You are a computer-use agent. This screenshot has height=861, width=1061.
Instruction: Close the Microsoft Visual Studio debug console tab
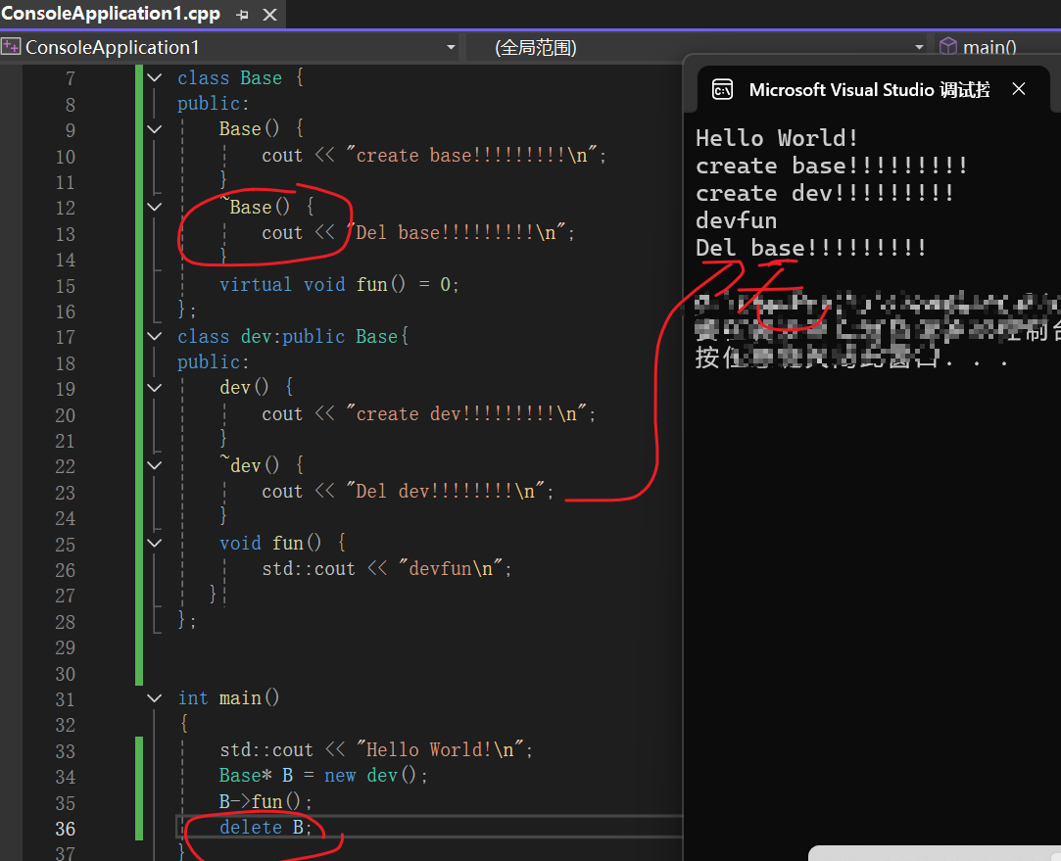click(x=1018, y=88)
